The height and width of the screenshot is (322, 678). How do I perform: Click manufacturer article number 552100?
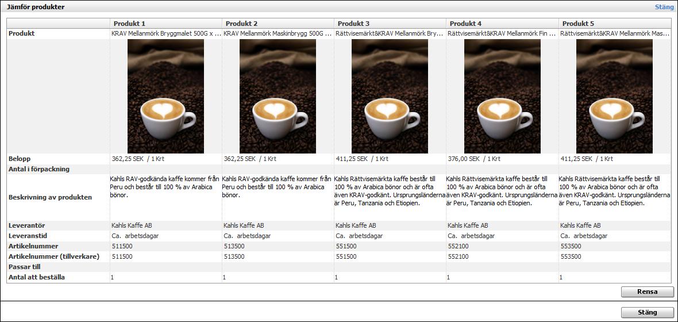pyautogui.click(x=458, y=256)
